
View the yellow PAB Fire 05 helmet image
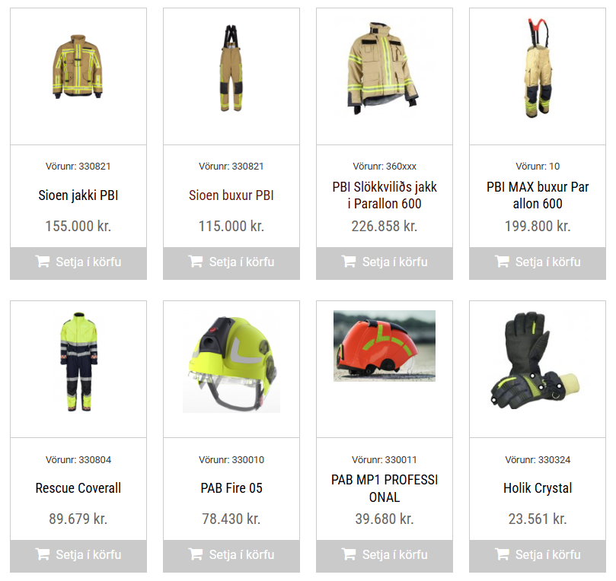pos(231,364)
